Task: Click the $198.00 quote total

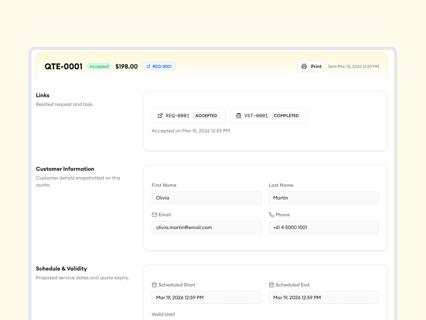Action: click(126, 66)
